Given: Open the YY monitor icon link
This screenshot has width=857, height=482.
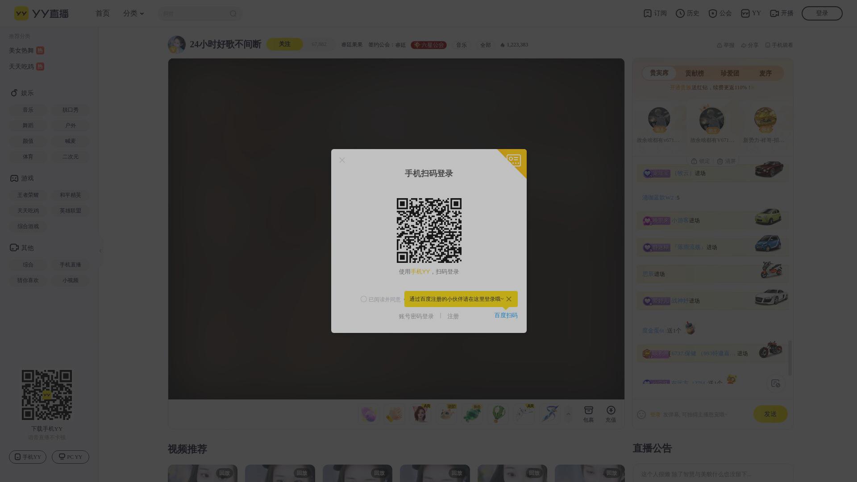Looking at the screenshot, I should (751, 13).
